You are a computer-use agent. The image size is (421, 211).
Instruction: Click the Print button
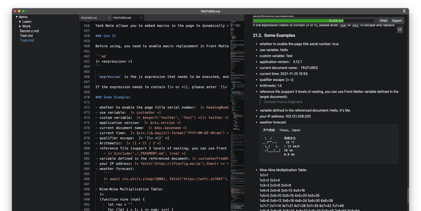[x=384, y=21]
